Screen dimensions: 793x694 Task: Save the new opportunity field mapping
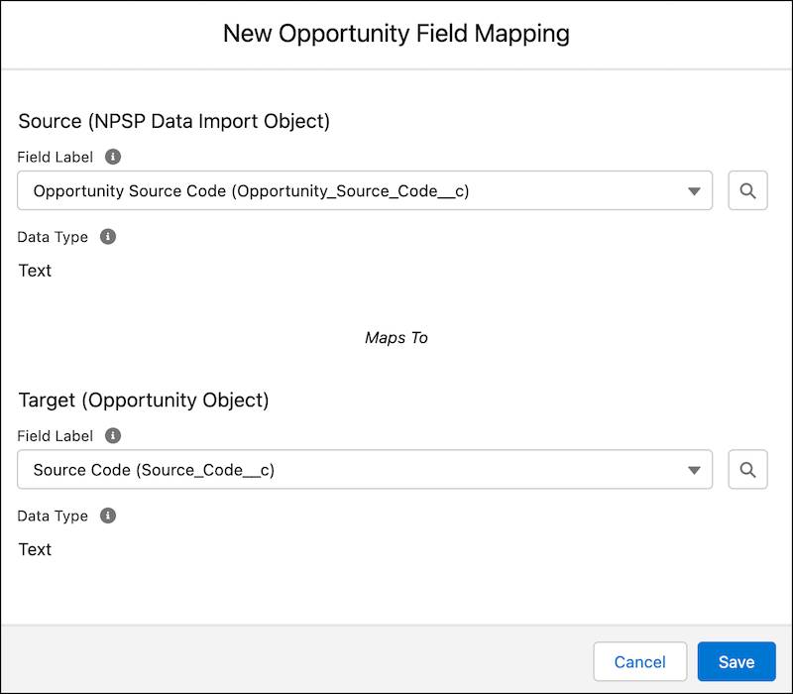click(x=736, y=661)
